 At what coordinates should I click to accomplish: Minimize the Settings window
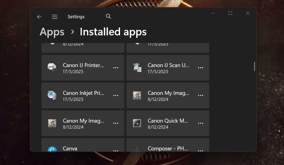[213, 13]
